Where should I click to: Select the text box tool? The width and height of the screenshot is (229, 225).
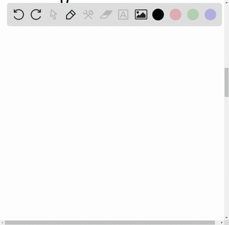click(x=123, y=15)
